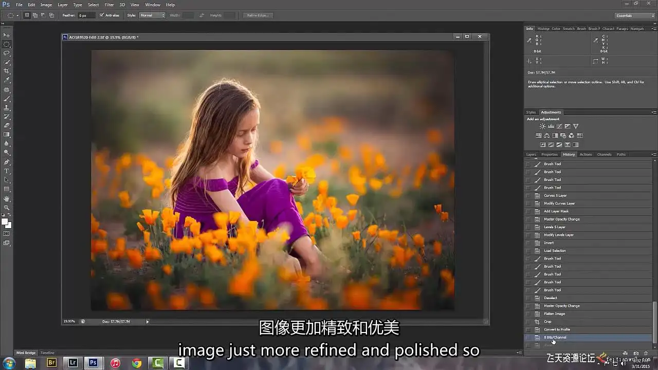
Task: Select the Spot Healing Brush tool
Action: pyautogui.click(x=7, y=89)
